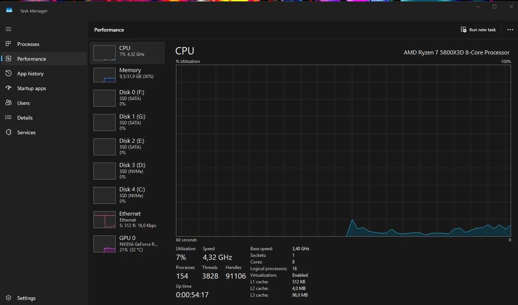The height and width of the screenshot is (305, 518).
Task: Select the Users icon in sidebar
Action: tap(9, 103)
